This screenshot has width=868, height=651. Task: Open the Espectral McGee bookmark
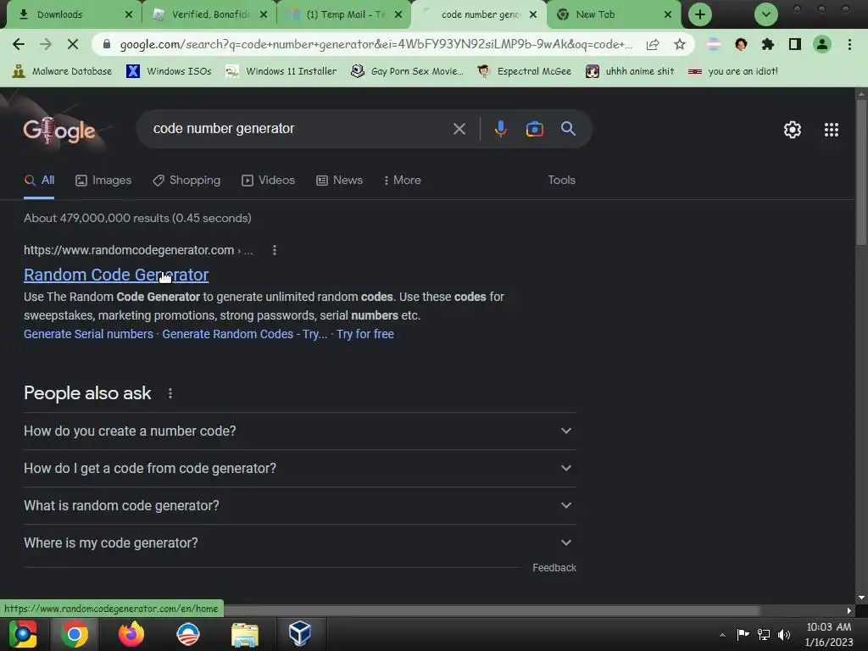[x=524, y=71]
